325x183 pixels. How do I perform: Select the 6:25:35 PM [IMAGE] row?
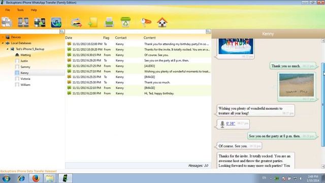(138, 77)
